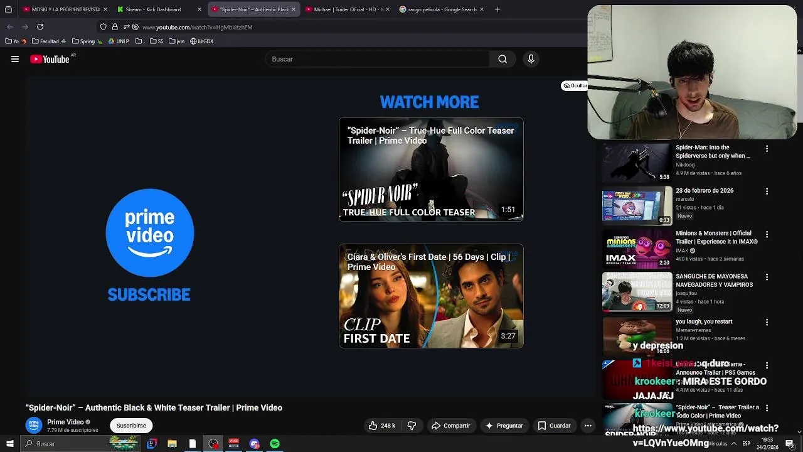Open options for SANGUCHE DE MAYONESA video
Screen dimensions: 803x452
point(767,277)
